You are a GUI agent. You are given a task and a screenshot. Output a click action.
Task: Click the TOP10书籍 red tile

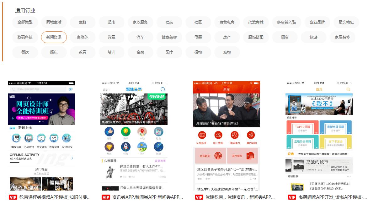(x=302, y=128)
